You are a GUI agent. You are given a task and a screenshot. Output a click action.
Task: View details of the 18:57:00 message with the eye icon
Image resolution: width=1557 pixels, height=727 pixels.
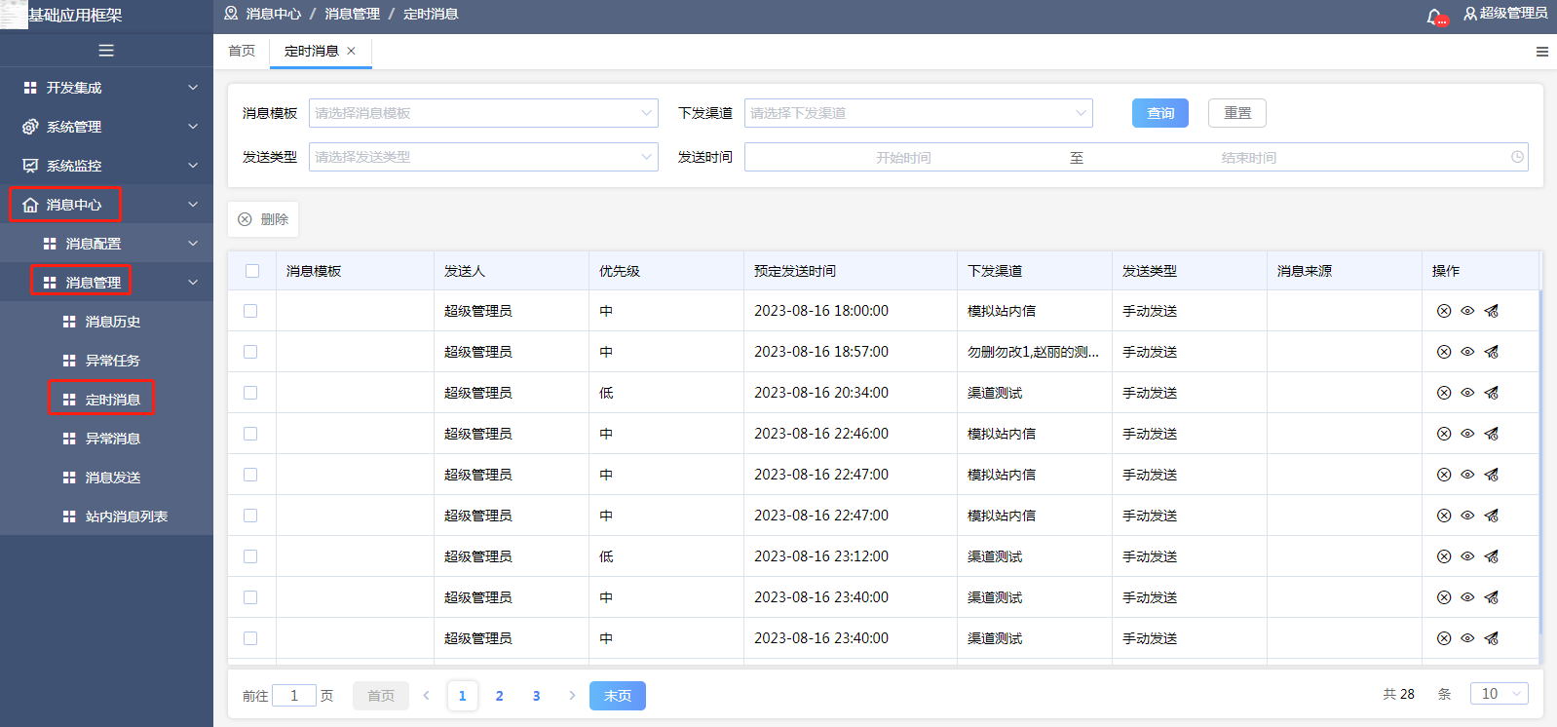click(1467, 352)
